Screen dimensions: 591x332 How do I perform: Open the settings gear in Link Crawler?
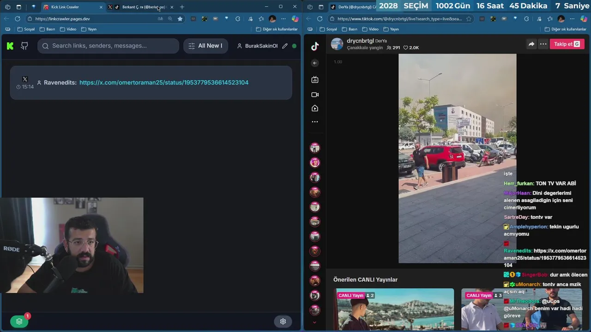283,321
